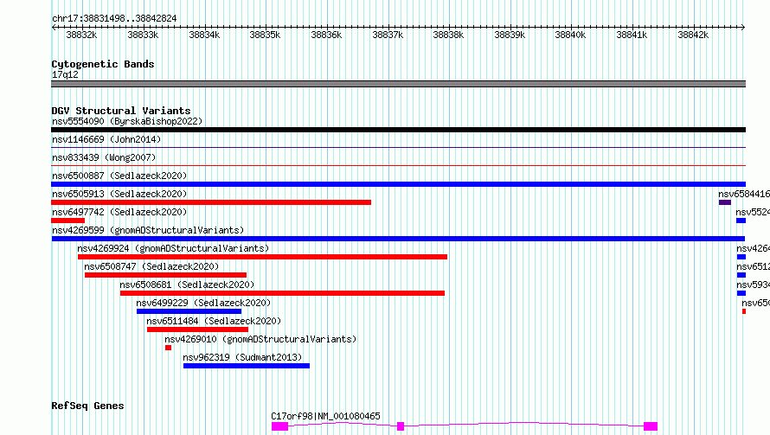Open the RefSeq Genes track title

click(87, 406)
